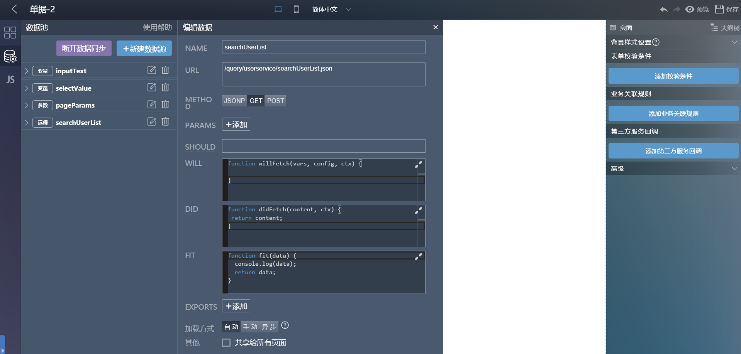Add a PARAMS entry with +添加
This screenshot has width=741, height=354.
coord(236,125)
